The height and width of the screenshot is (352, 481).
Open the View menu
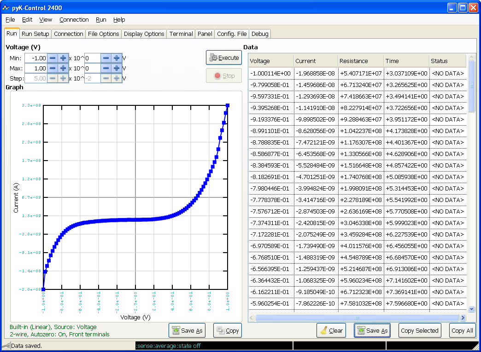pos(46,20)
